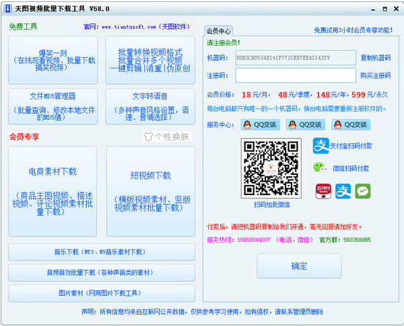Click the shirt icon for 个性换肤
Screen dimensions: 404x326
(149, 136)
